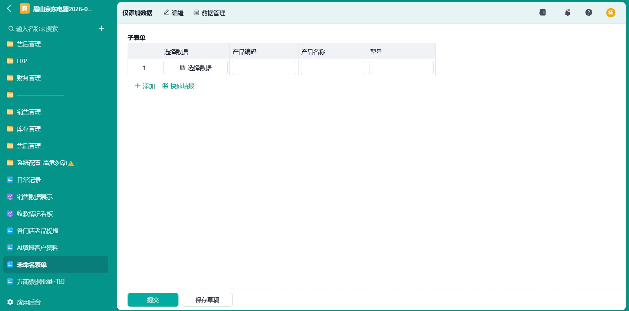The height and width of the screenshot is (311, 629).
Task: Click the plus icon beside search
Action: [x=101, y=29]
